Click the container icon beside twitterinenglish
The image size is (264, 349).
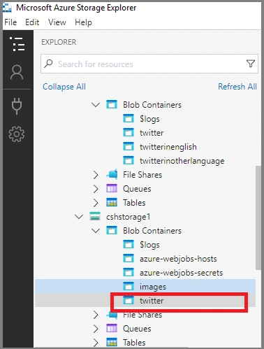pyautogui.click(x=129, y=146)
